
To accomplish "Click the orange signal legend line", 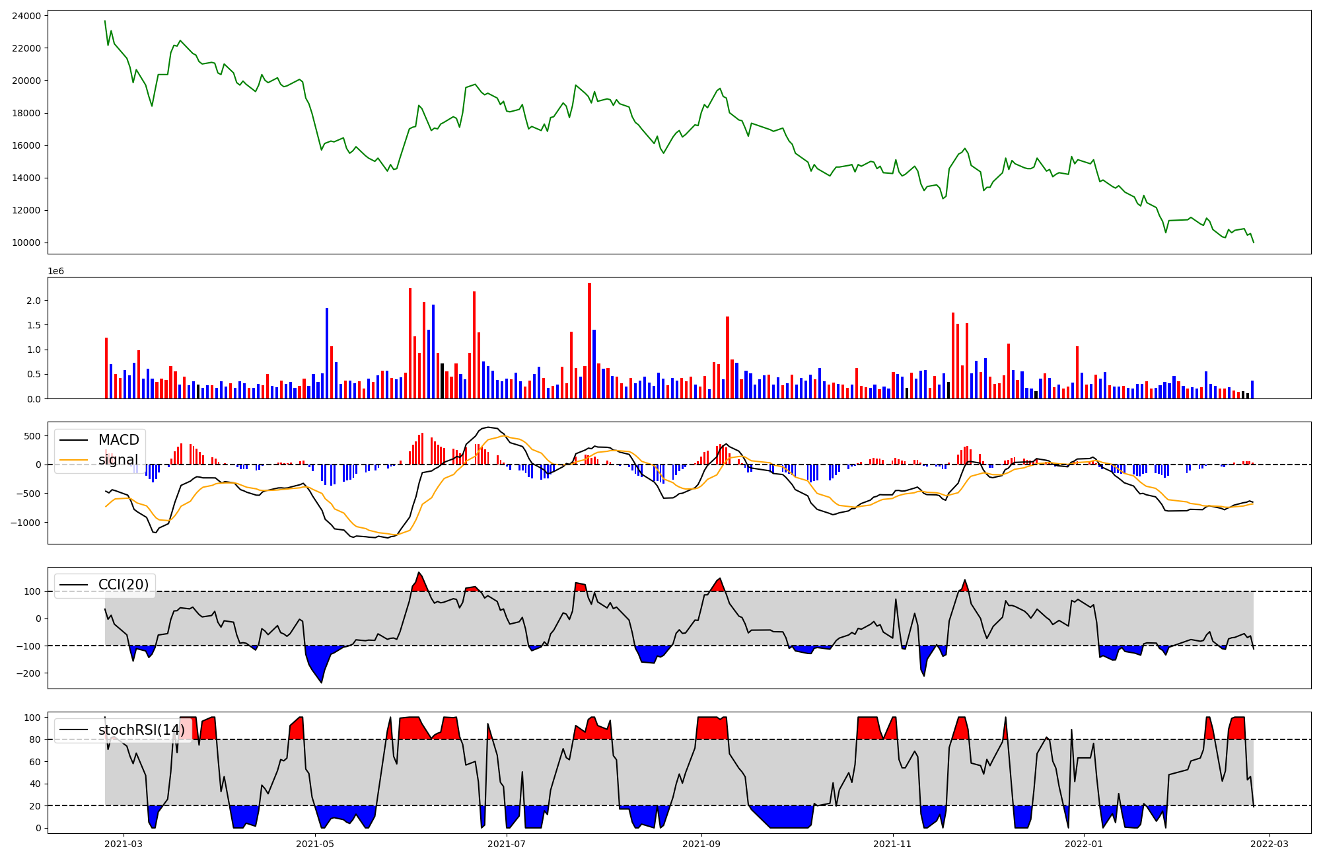I will coord(73,460).
